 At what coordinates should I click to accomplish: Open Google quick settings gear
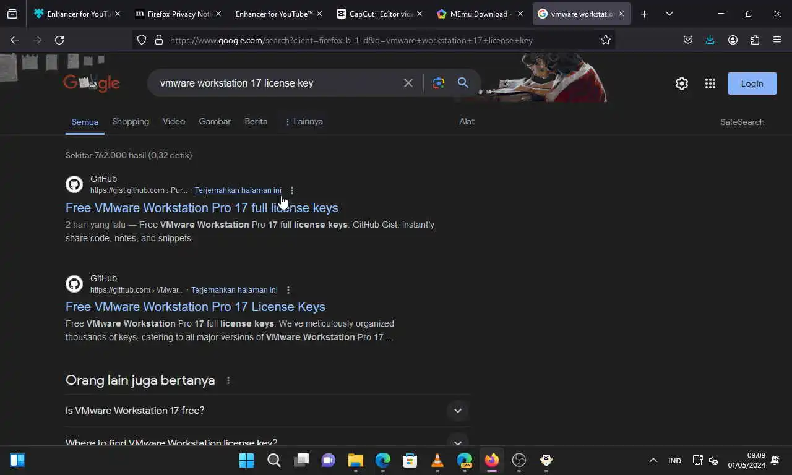coord(682,83)
